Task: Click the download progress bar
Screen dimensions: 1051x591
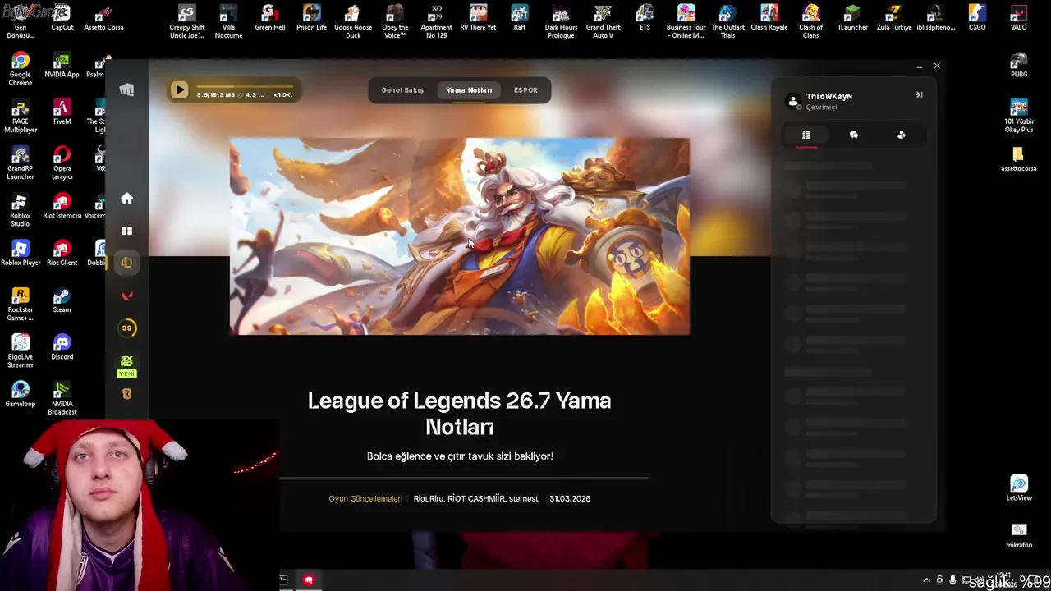Action: click(245, 85)
